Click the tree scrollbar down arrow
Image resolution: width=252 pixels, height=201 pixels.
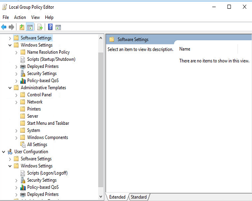click(101, 196)
